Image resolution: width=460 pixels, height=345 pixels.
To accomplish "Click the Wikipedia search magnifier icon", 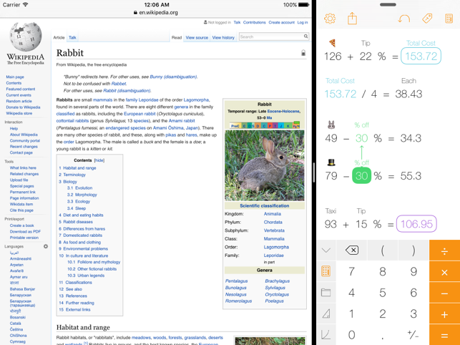I will [305, 37].
